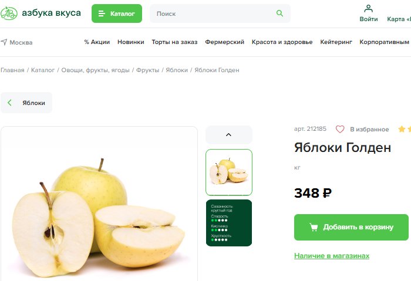Select the dark green characteristics thumbnail
Screen dimensions: 411x281
(x=229, y=223)
